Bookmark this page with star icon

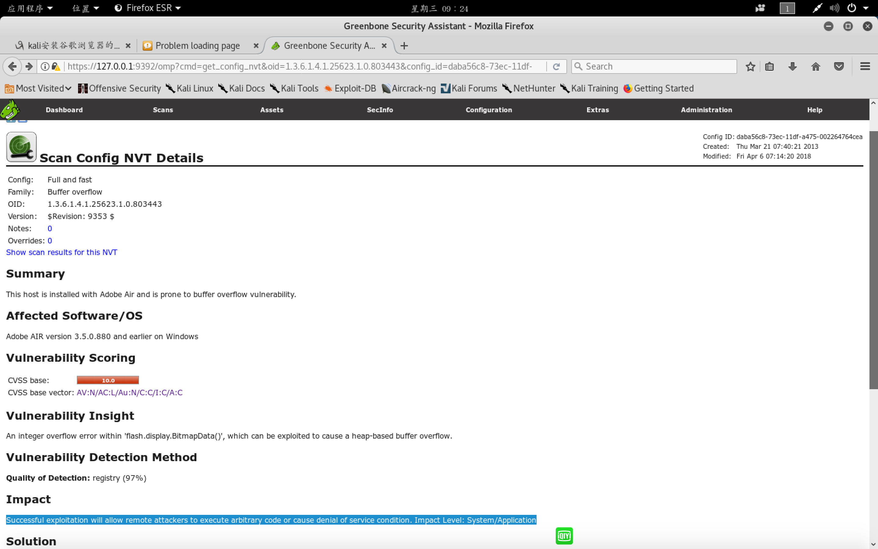(750, 66)
